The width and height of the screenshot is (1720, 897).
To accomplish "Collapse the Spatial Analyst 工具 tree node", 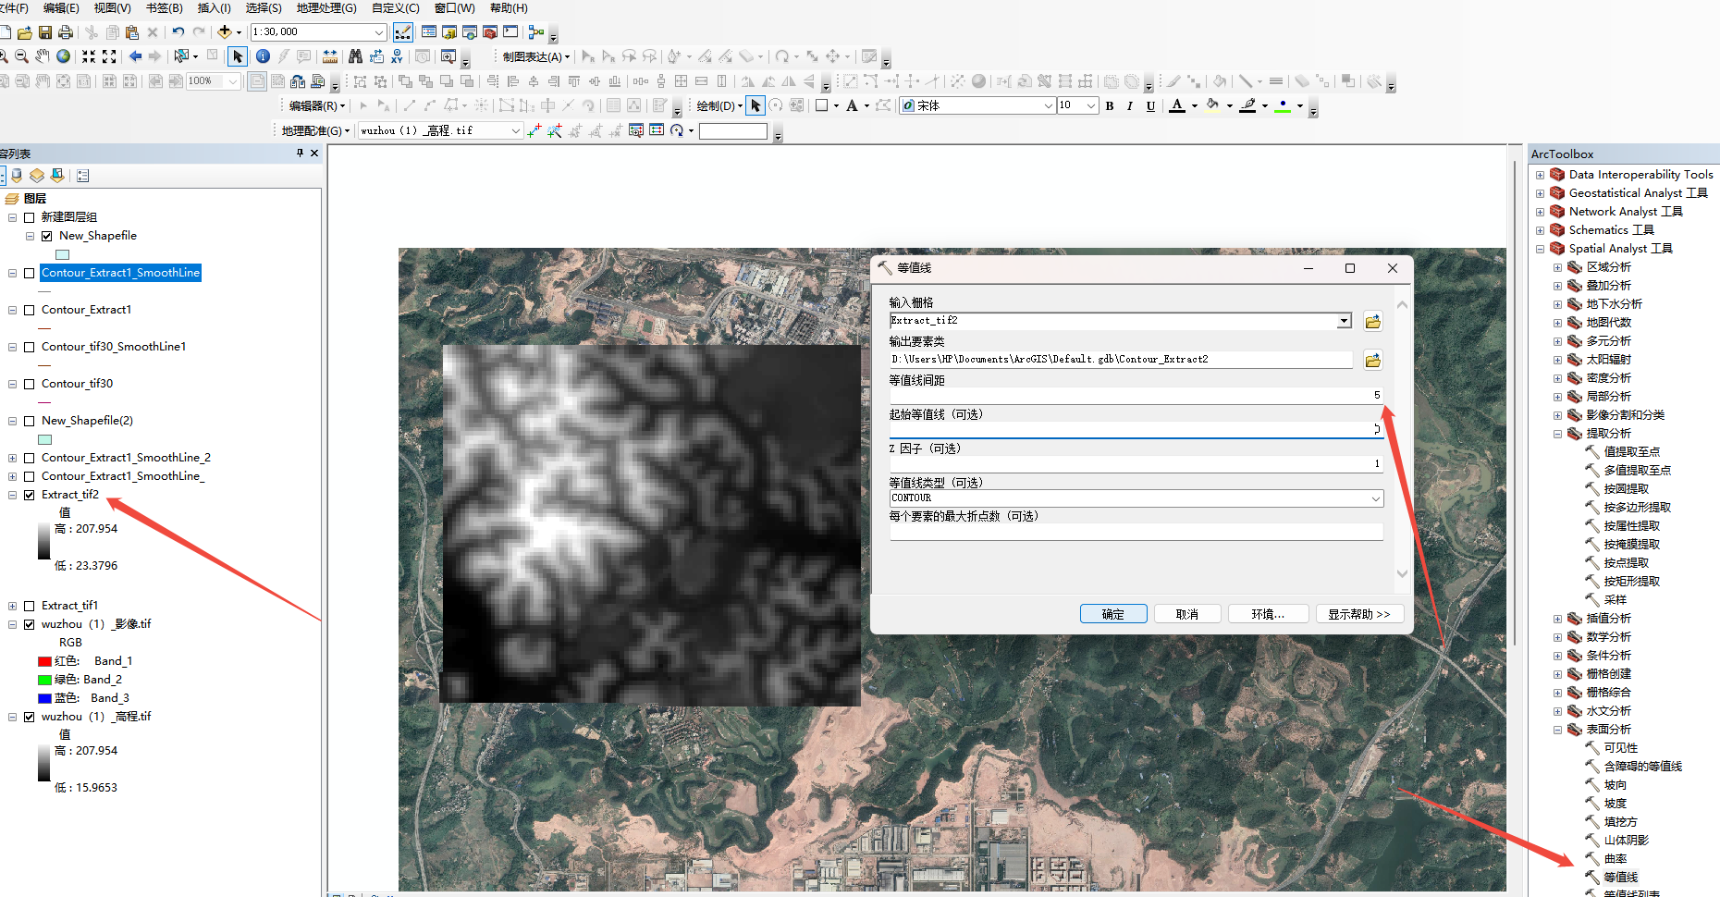I will pyautogui.click(x=1540, y=248).
